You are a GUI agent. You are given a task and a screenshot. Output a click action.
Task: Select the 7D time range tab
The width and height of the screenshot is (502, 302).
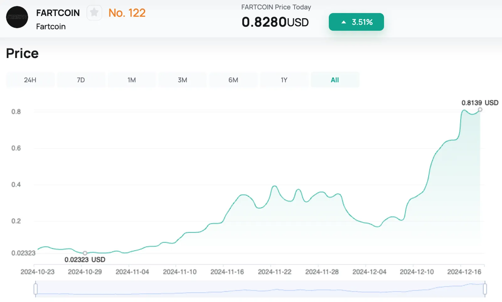click(81, 80)
